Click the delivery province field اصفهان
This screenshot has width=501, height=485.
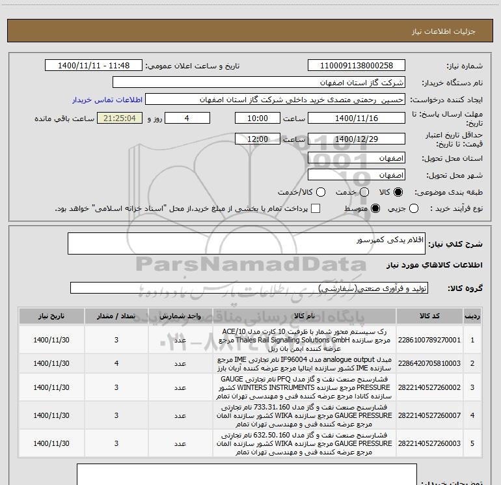pos(357,158)
